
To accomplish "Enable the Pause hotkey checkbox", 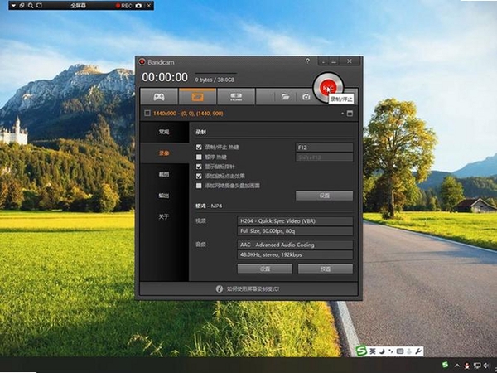I will coord(199,157).
